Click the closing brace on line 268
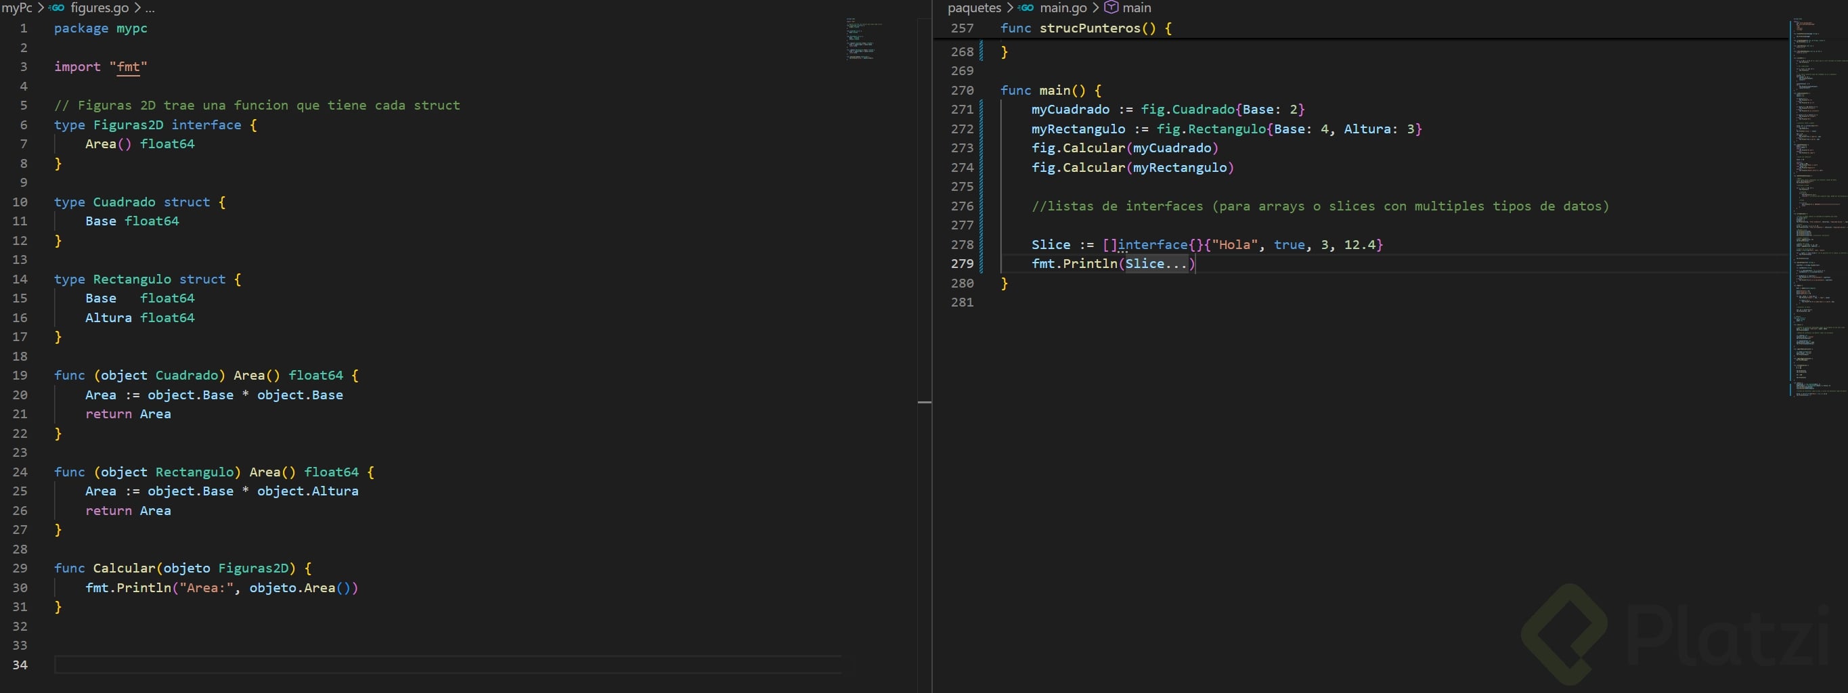 pyautogui.click(x=1005, y=51)
